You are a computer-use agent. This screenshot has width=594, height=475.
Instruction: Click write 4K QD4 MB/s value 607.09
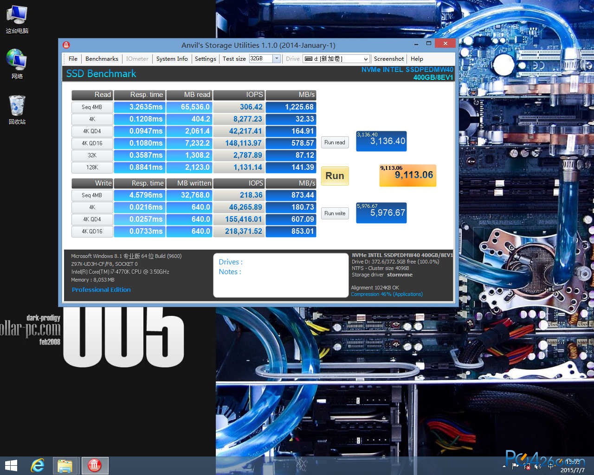point(291,219)
